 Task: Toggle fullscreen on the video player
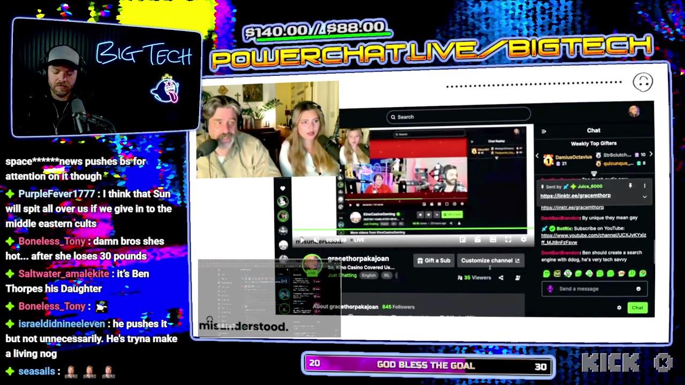pyautogui.click(x=508, y=240)
